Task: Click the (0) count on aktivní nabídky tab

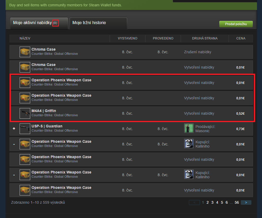Action: click(x=55, y=23)
